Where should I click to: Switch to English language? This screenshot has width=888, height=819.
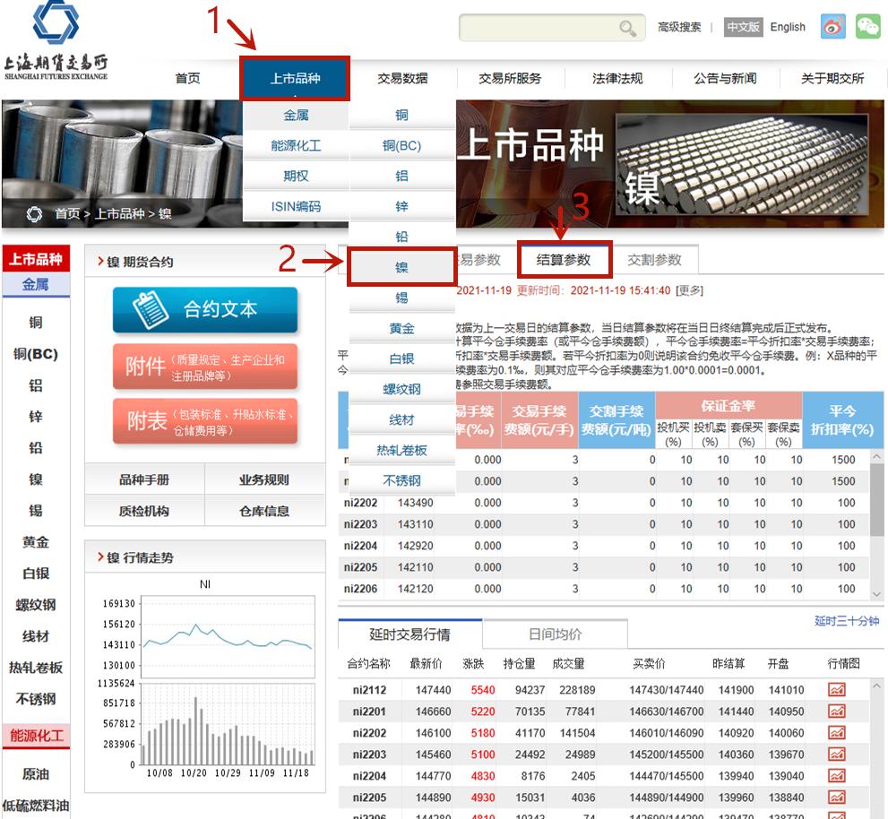click(788, 27)
